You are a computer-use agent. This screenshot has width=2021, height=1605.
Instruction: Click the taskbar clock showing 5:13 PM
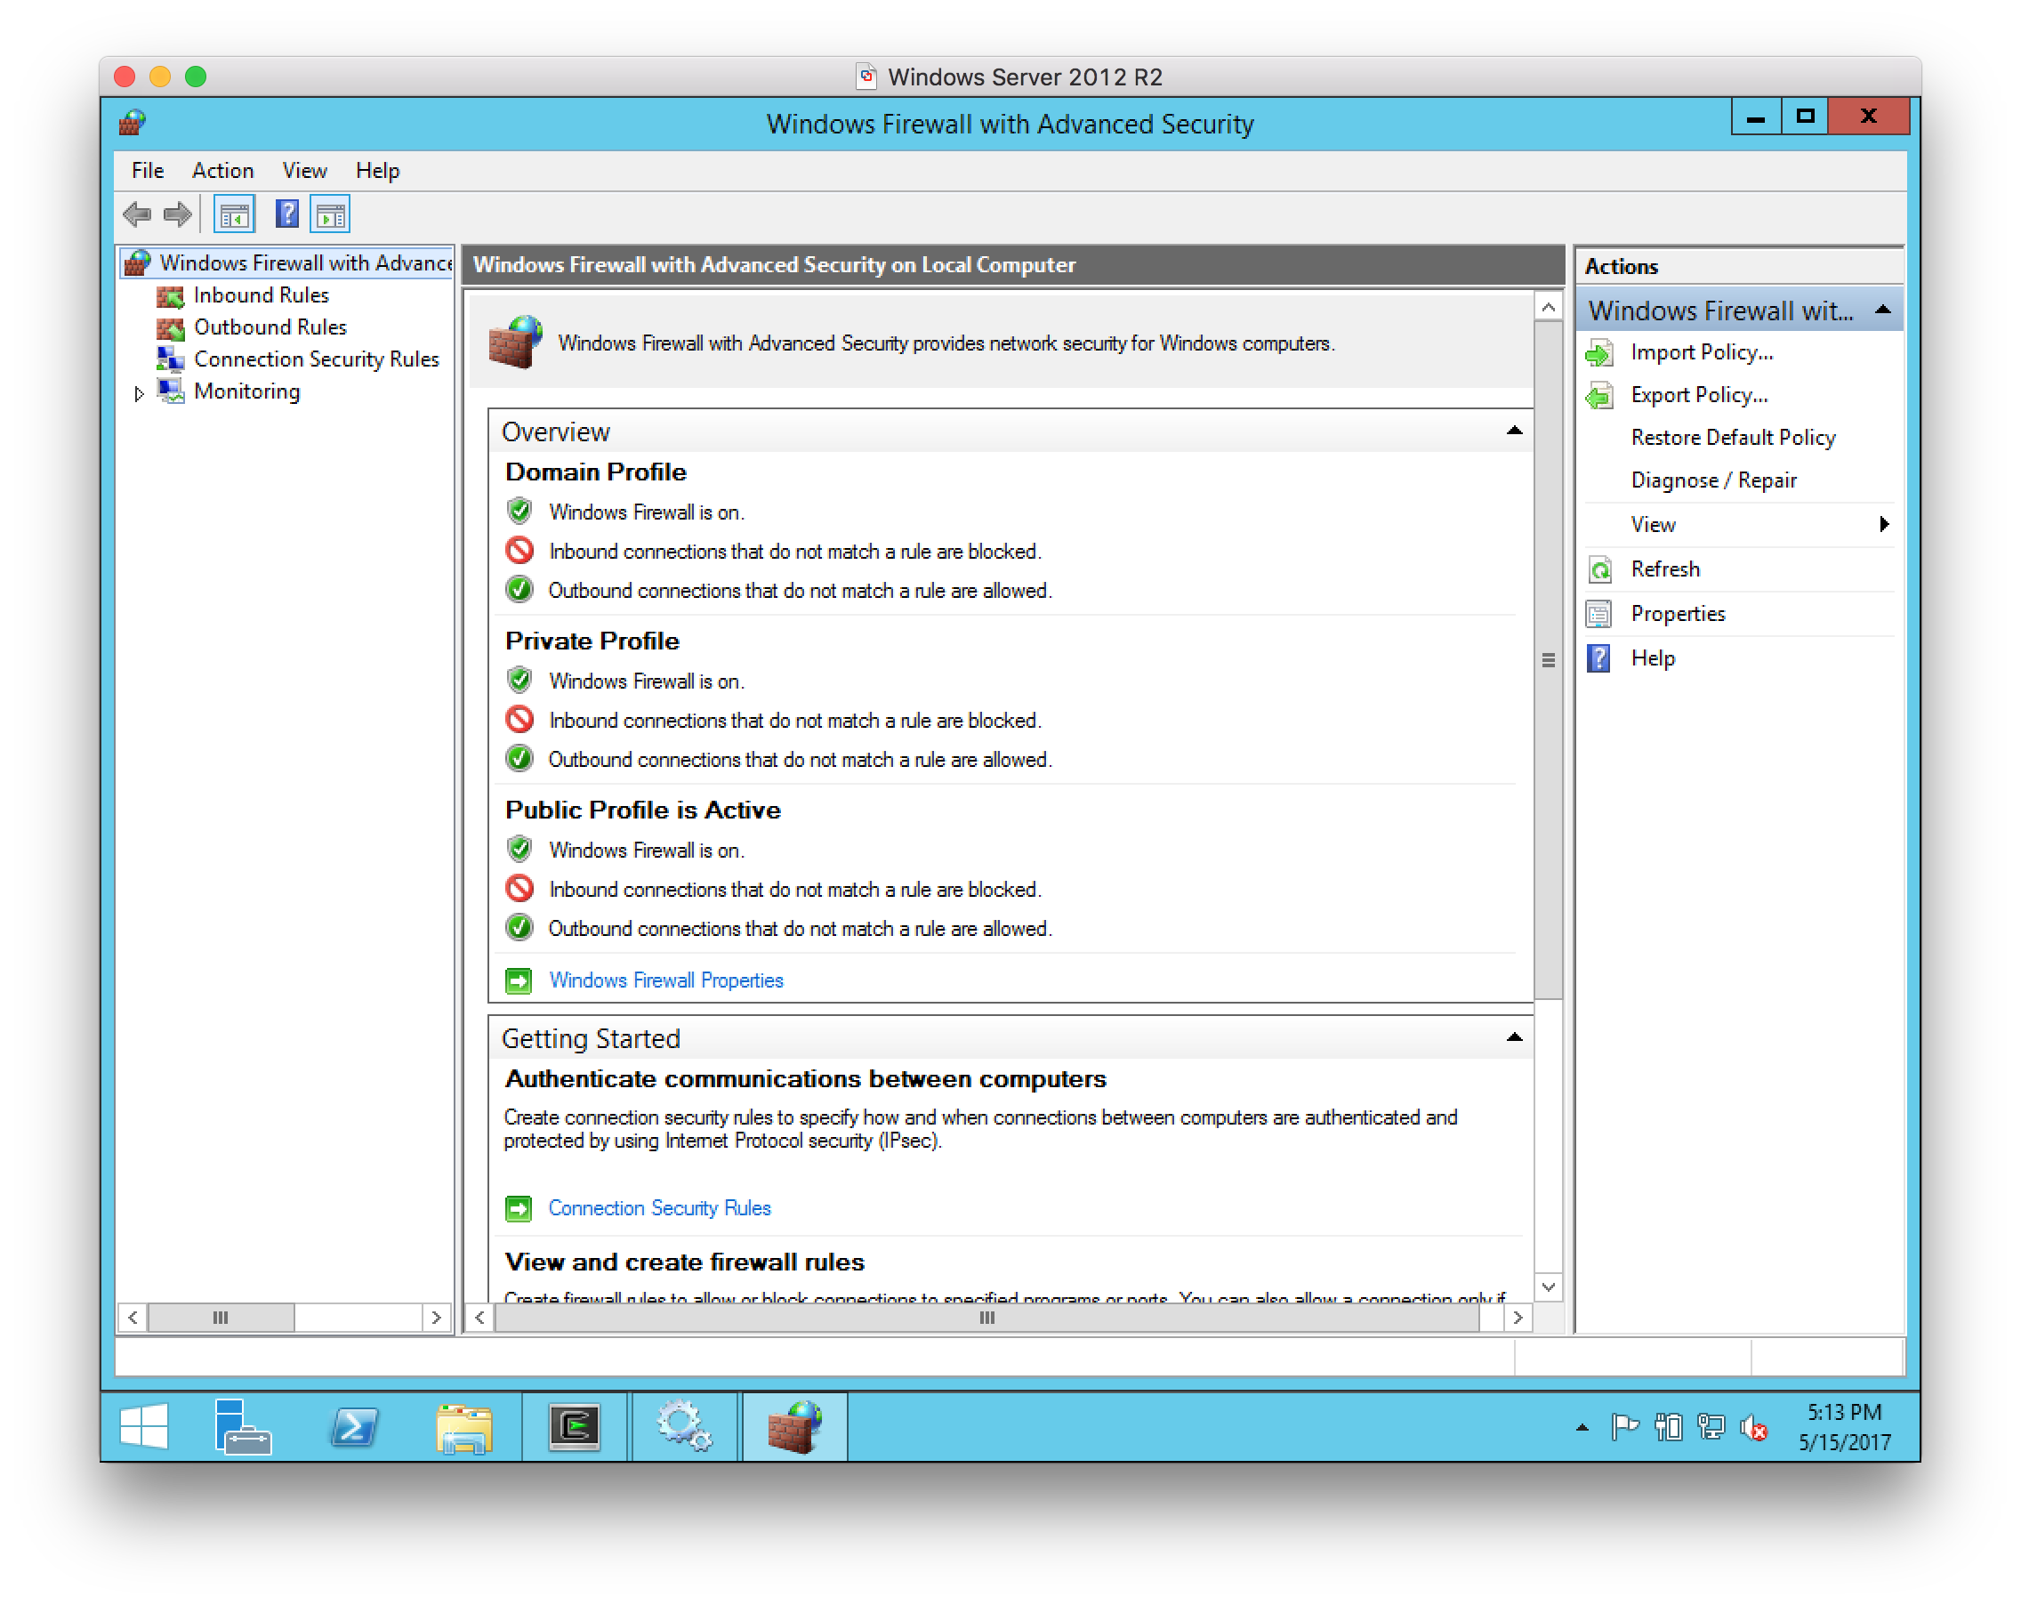point(1843,1427)
